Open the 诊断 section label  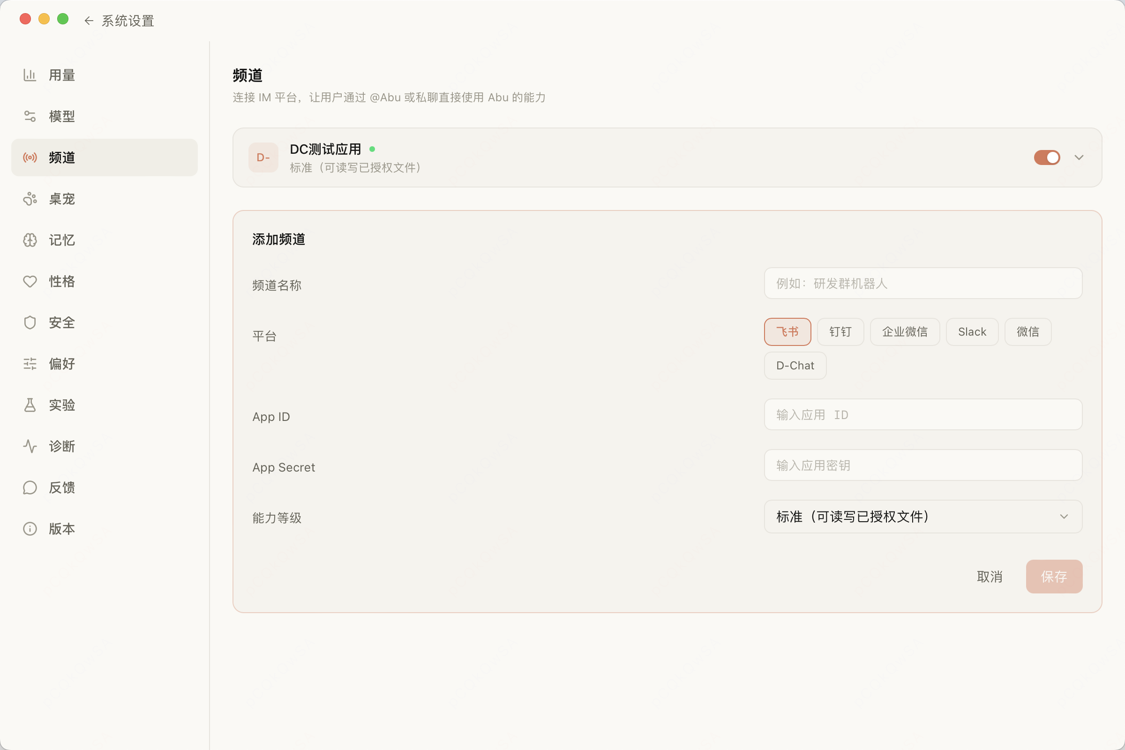(x=62, y=446)
